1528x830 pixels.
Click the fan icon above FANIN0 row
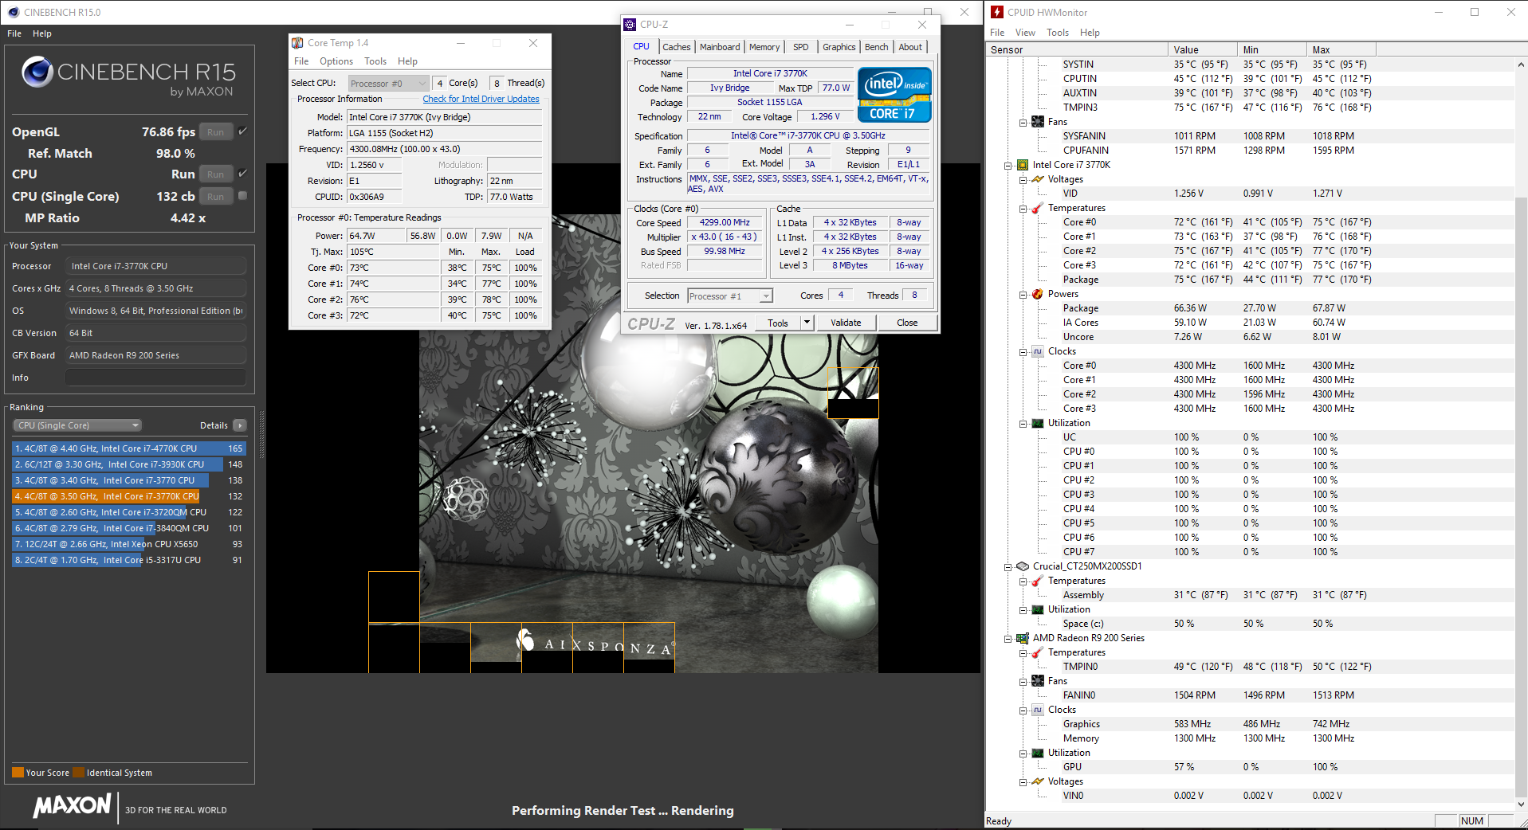[x=1038, y=681]
